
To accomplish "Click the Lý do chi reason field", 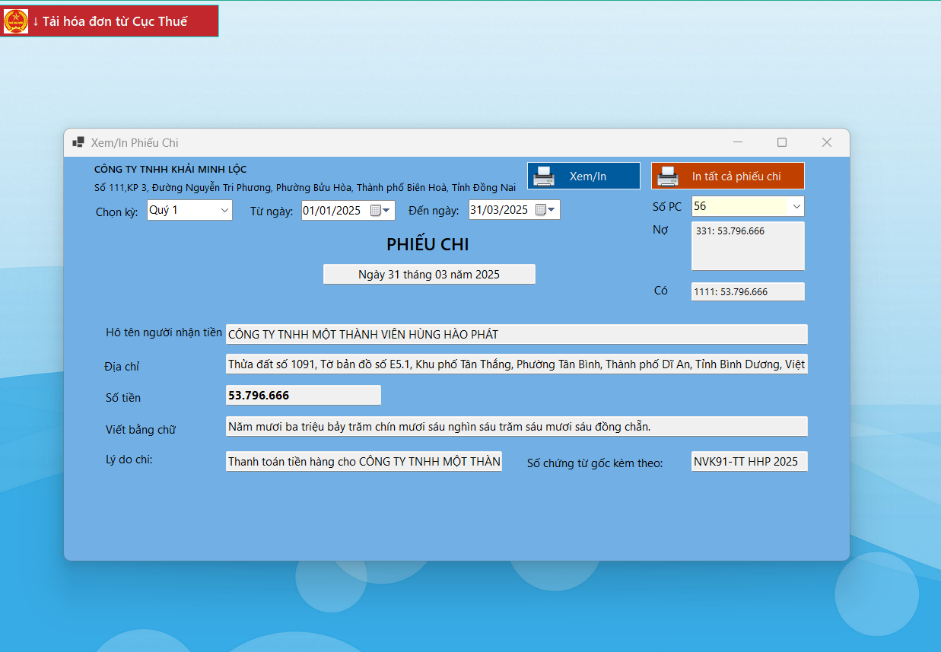I will tap(364, 462).
